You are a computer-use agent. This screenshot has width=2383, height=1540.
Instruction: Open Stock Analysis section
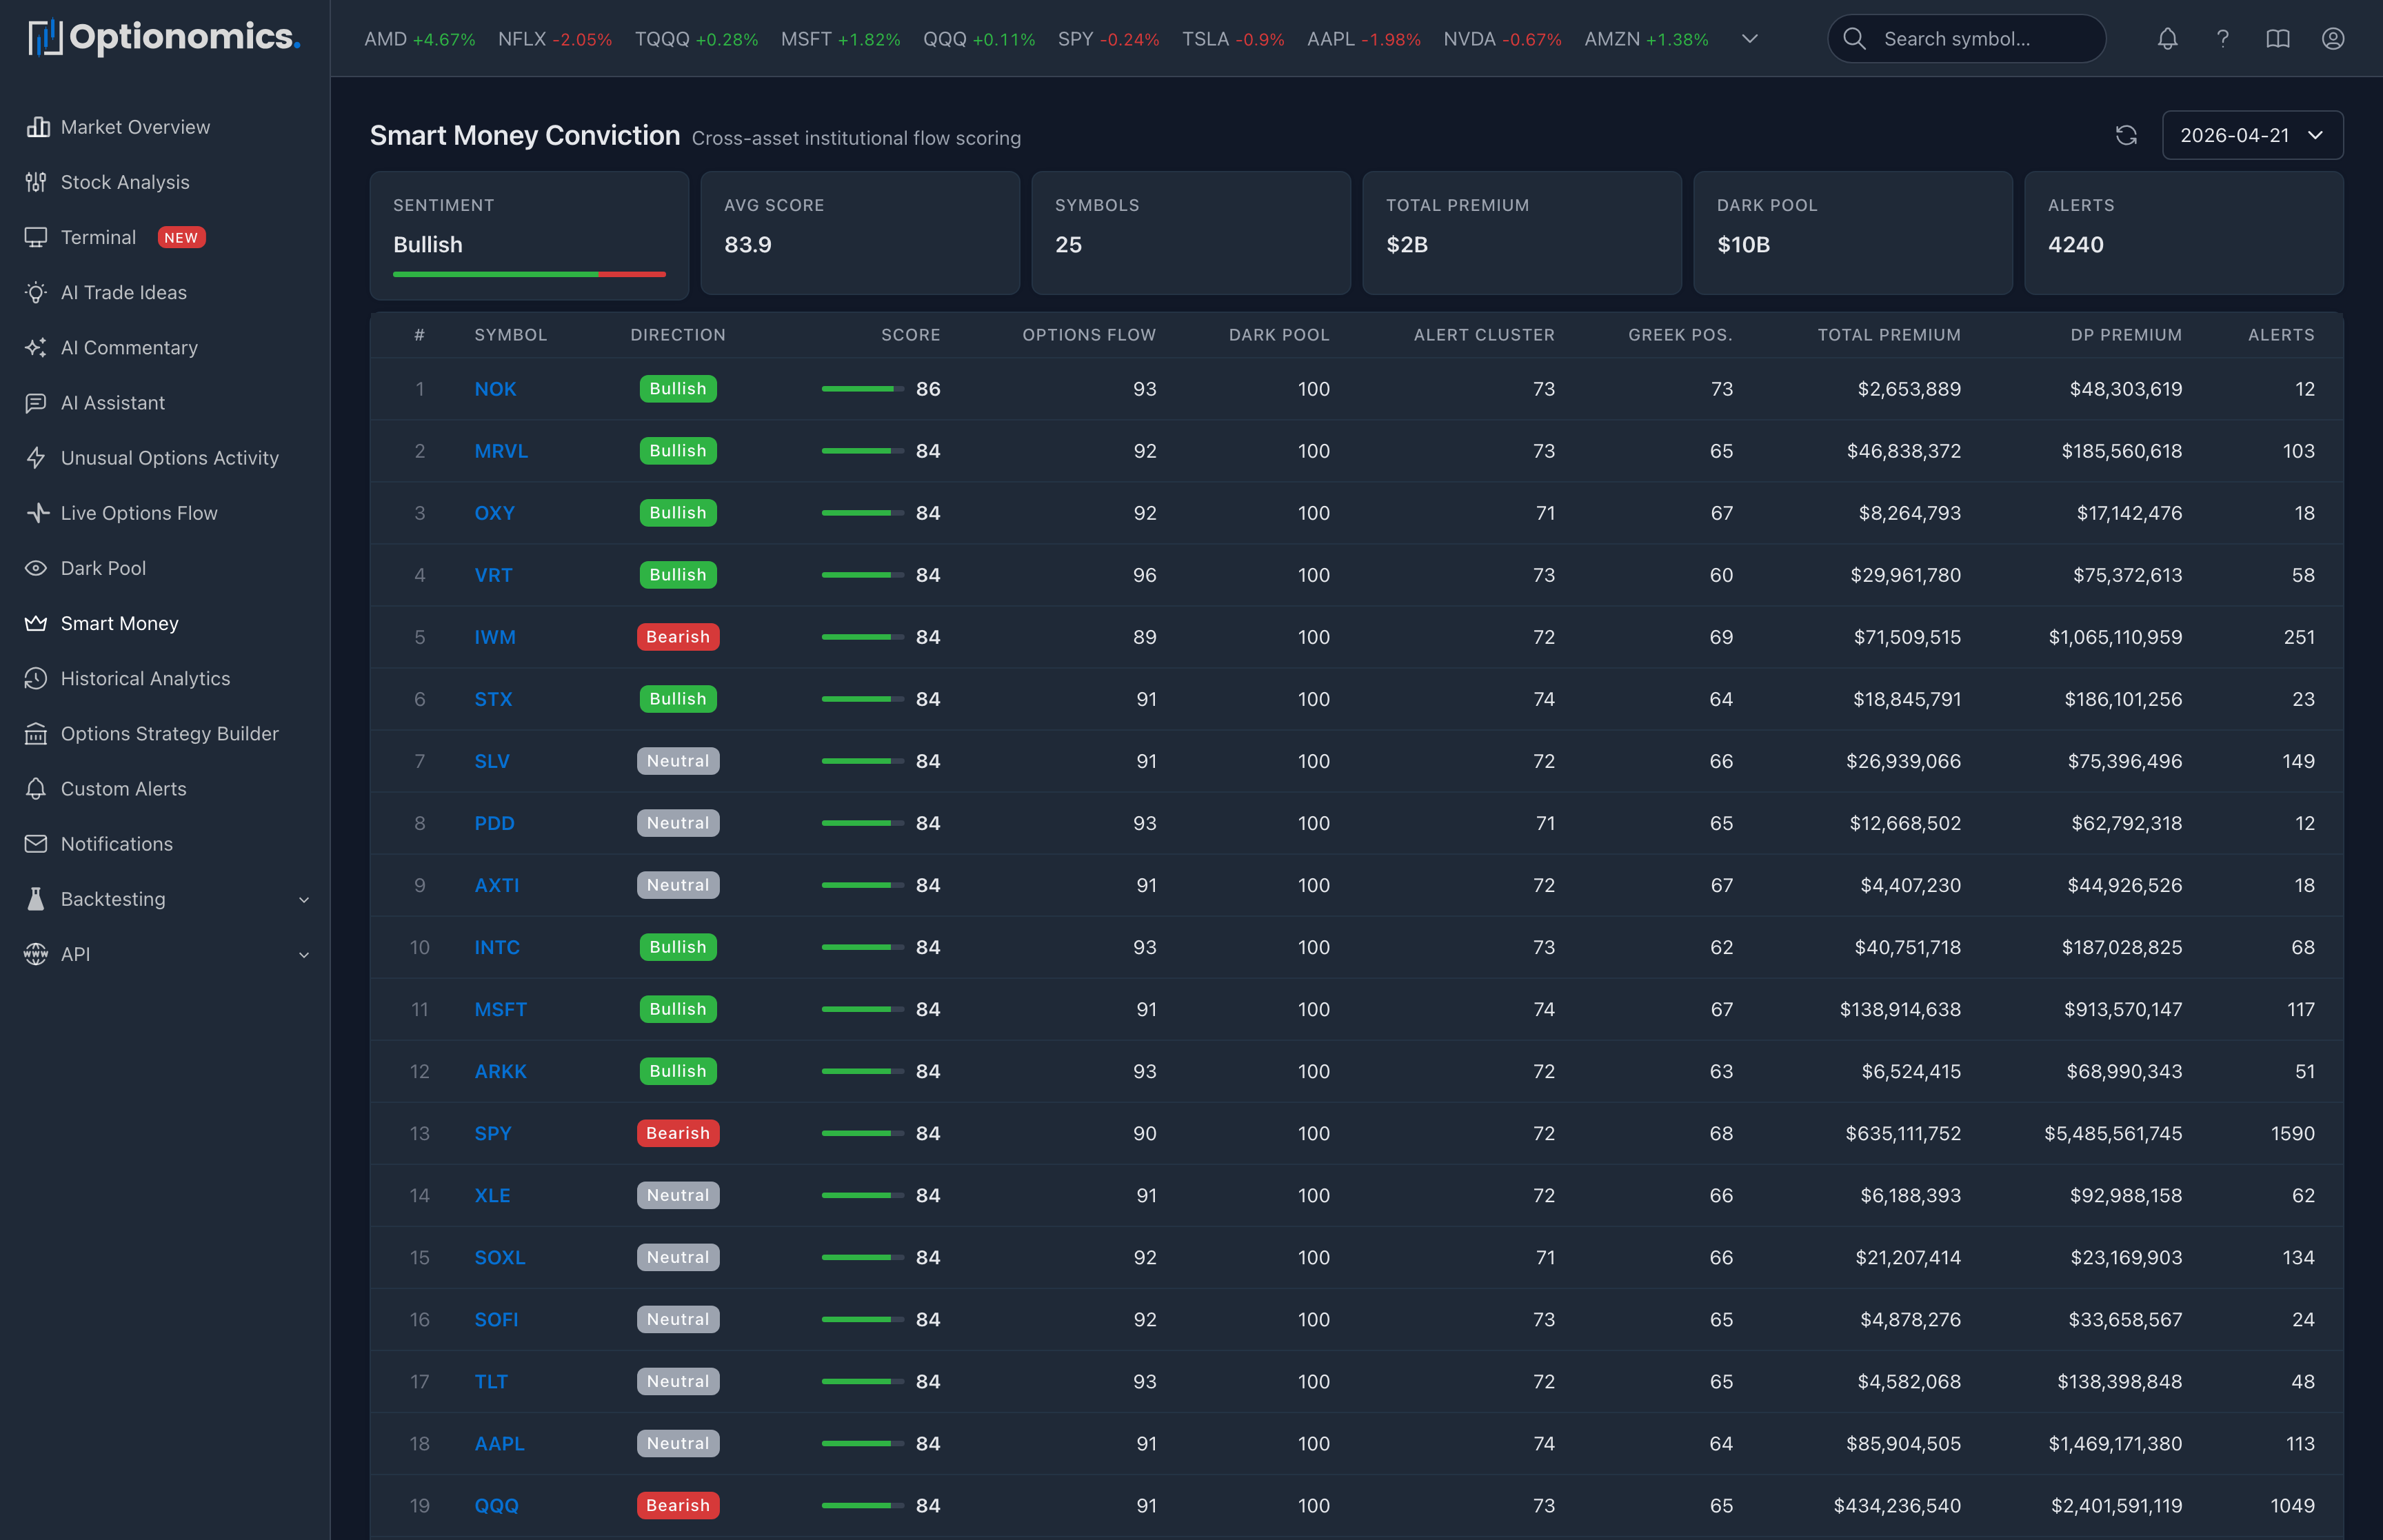pos(125,182)
